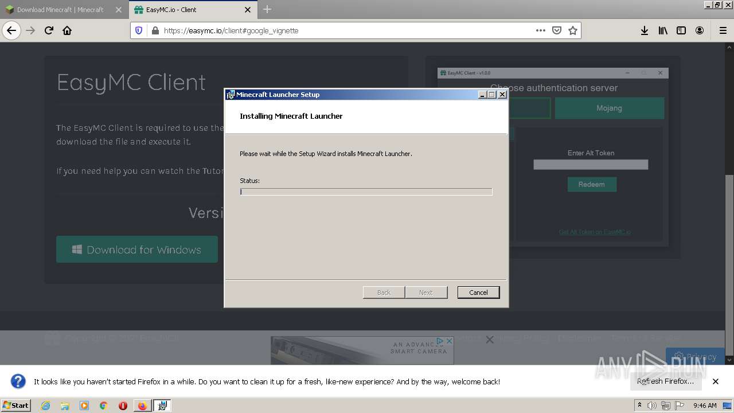Open Get Alt Token link
The image size is (734, 413).
595,232
